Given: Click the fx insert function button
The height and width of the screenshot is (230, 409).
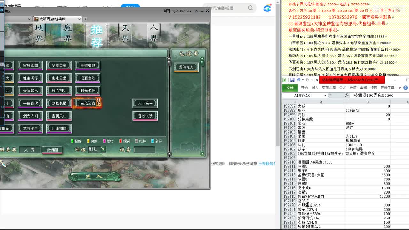Looking at the screenshot, I should click(x=347, y=95).
